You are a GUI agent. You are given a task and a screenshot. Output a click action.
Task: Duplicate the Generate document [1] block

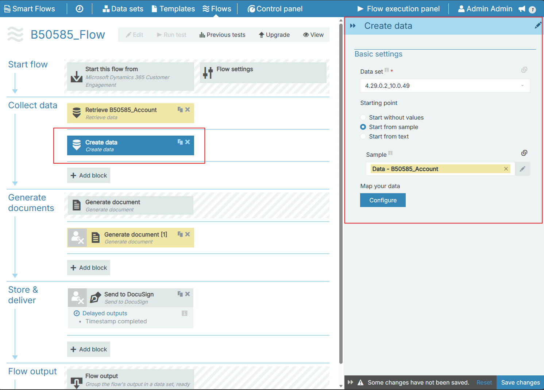click(180, 234)
